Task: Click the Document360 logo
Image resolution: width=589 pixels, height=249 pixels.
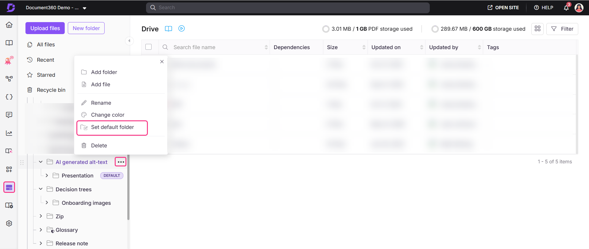Action: point(11,8)
